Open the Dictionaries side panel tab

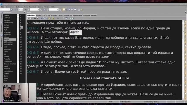coord(1,27)
